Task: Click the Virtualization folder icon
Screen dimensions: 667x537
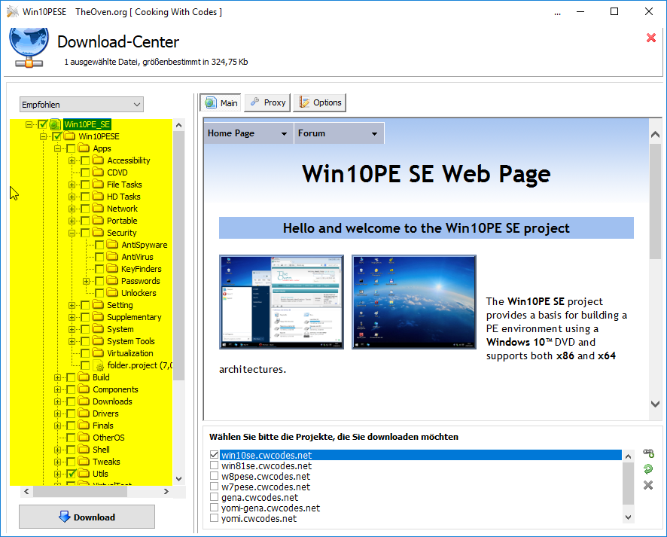Action: click(98, 353)
